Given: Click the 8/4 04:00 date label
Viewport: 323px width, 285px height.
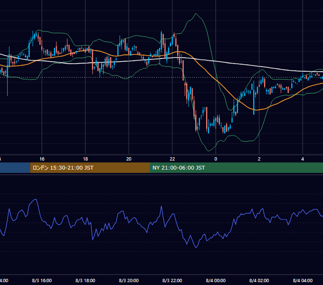Looking at the screenshot, I should [x=303, y=280].
